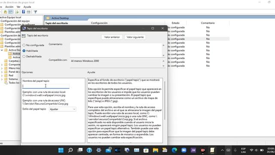This screenshot has height=155, width=275.
Task: Open the Estilo del papel tapiz dropdown
Action: coord(63,109)
